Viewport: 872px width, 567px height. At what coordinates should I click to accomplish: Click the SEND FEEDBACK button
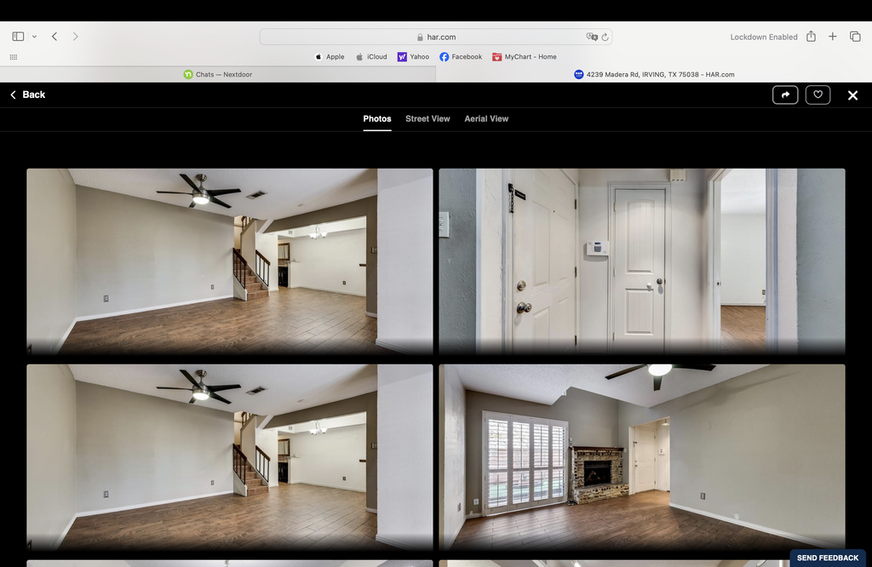point(828,558)
